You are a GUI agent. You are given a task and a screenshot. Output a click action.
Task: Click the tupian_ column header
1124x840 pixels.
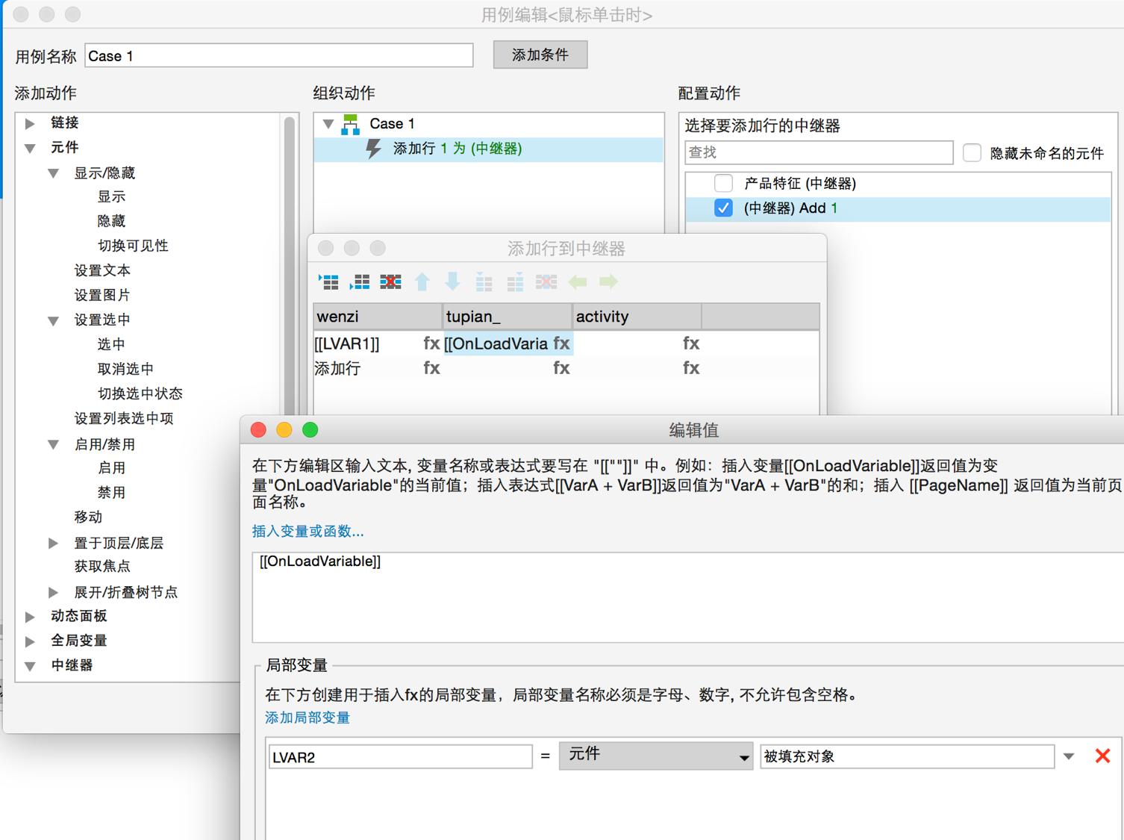[x=508, y=317]
